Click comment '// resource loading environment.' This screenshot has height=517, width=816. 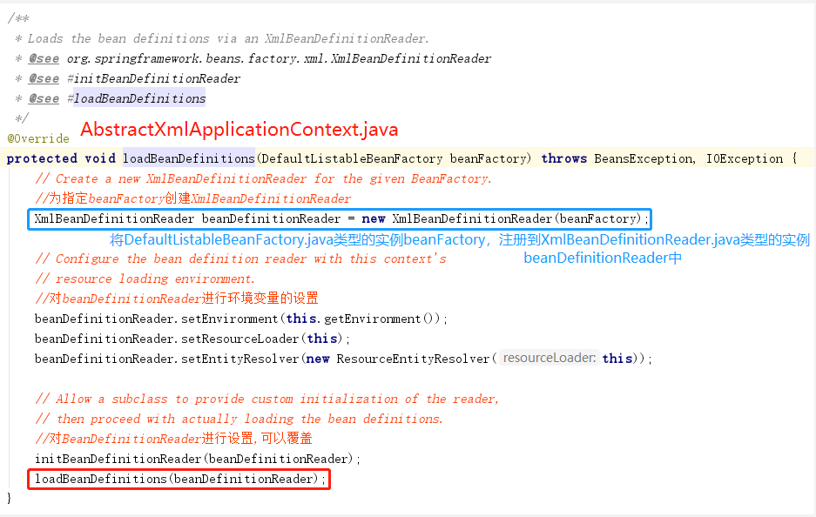click(x=145, y=279)
